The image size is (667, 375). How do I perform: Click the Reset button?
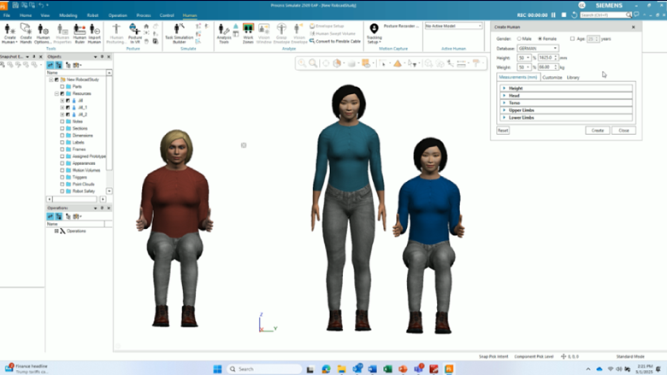[503, 131]
